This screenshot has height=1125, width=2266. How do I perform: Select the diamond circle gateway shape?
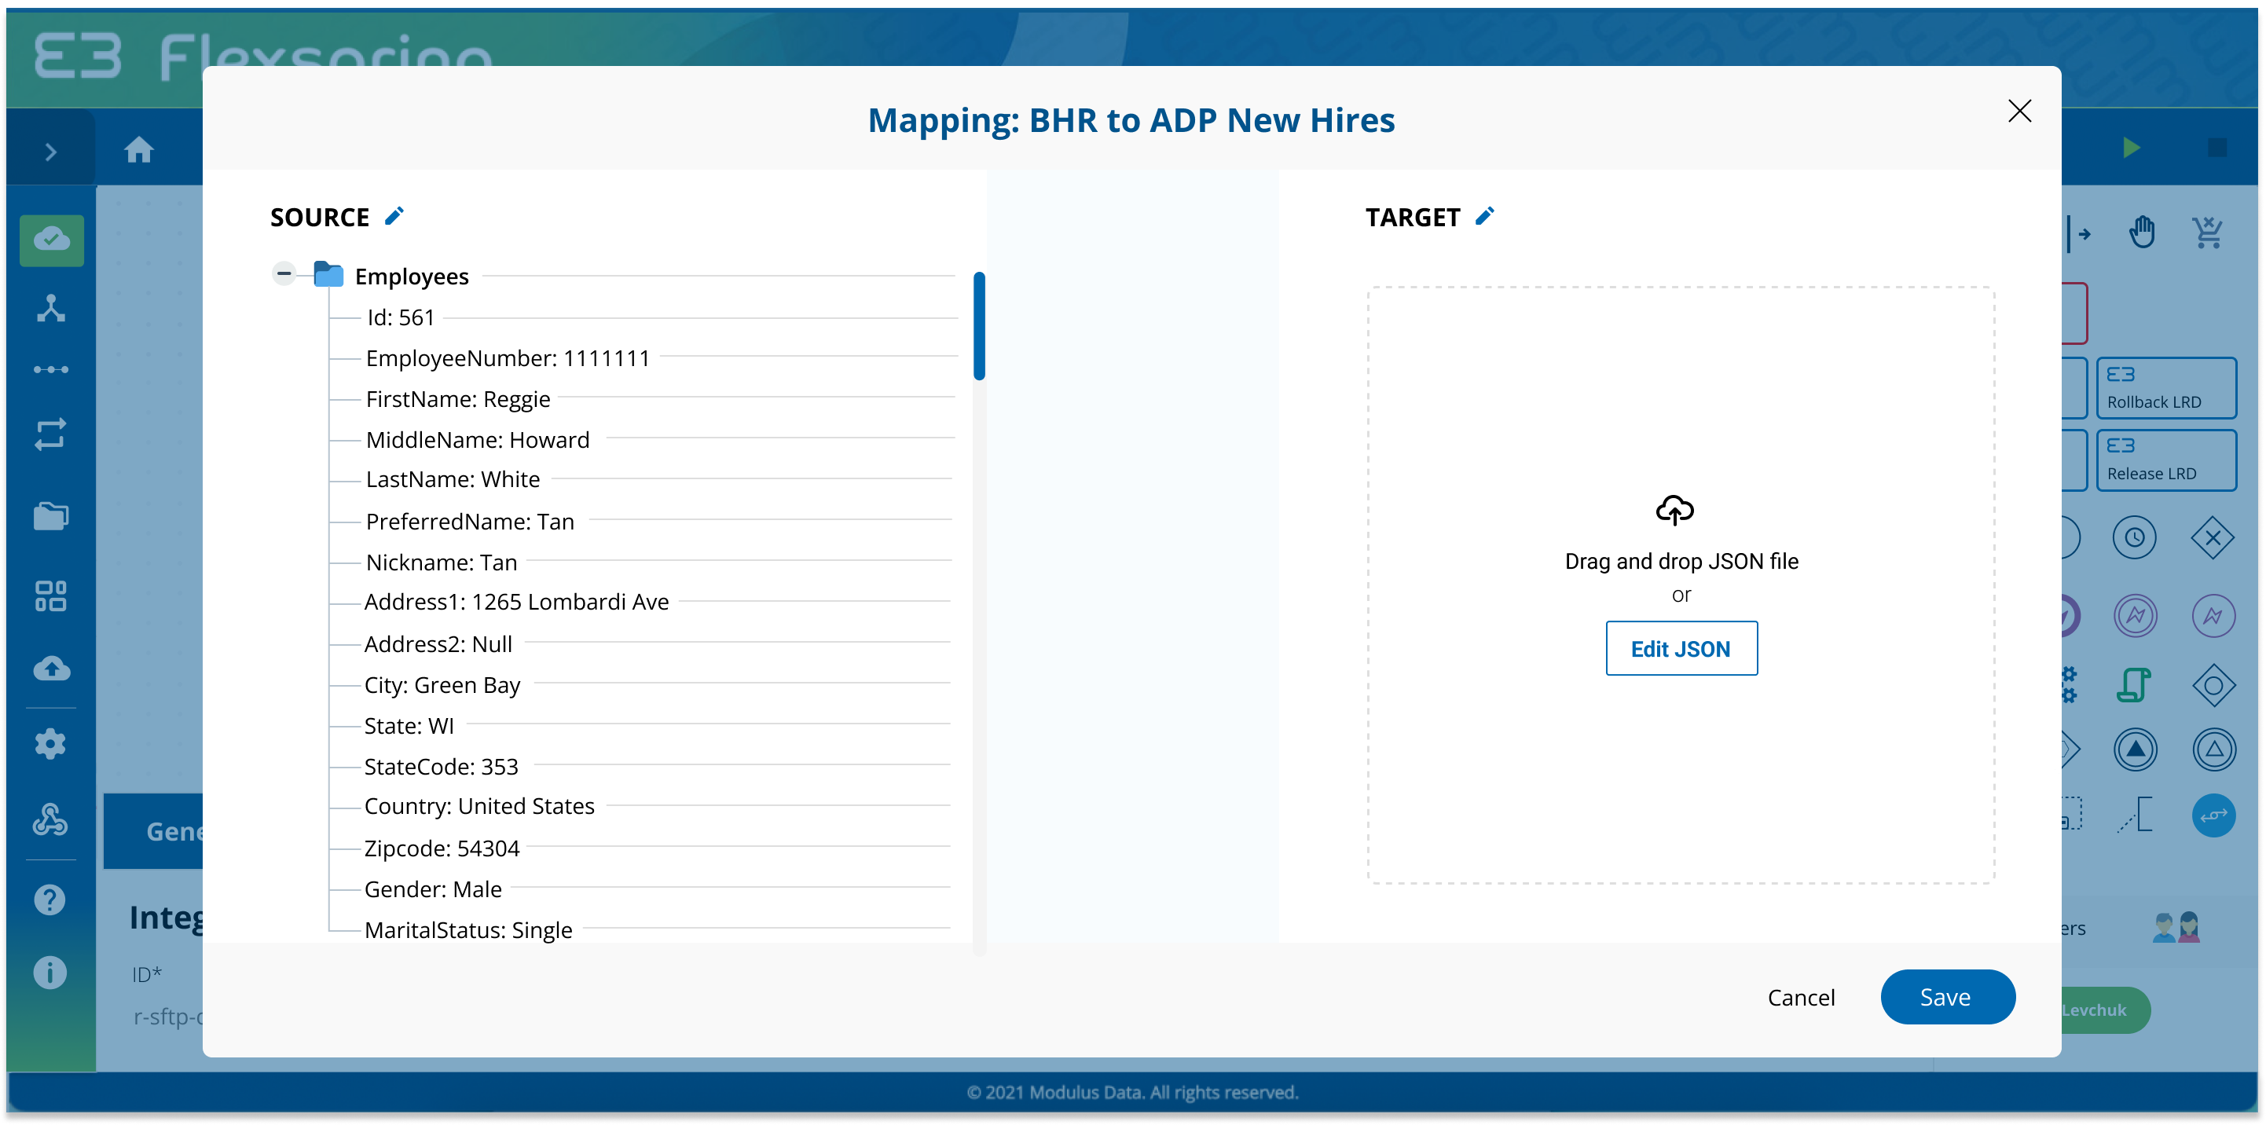(2213, 685)
